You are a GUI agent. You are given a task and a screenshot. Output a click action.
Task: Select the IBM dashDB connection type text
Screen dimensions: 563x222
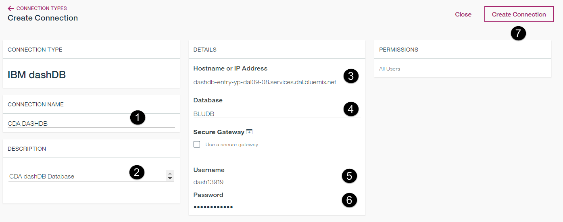pyautogui.click(x=37, y=75)
